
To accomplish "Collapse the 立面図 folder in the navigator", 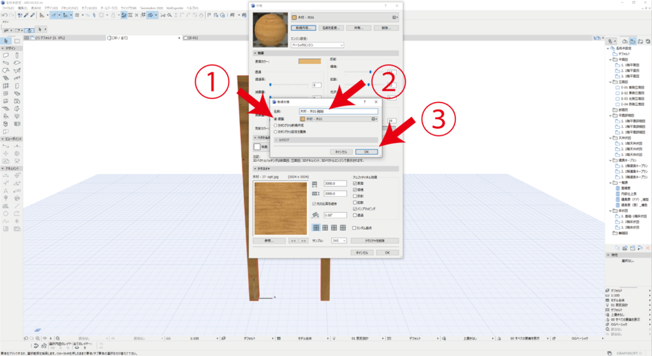I will coord(610,82).
